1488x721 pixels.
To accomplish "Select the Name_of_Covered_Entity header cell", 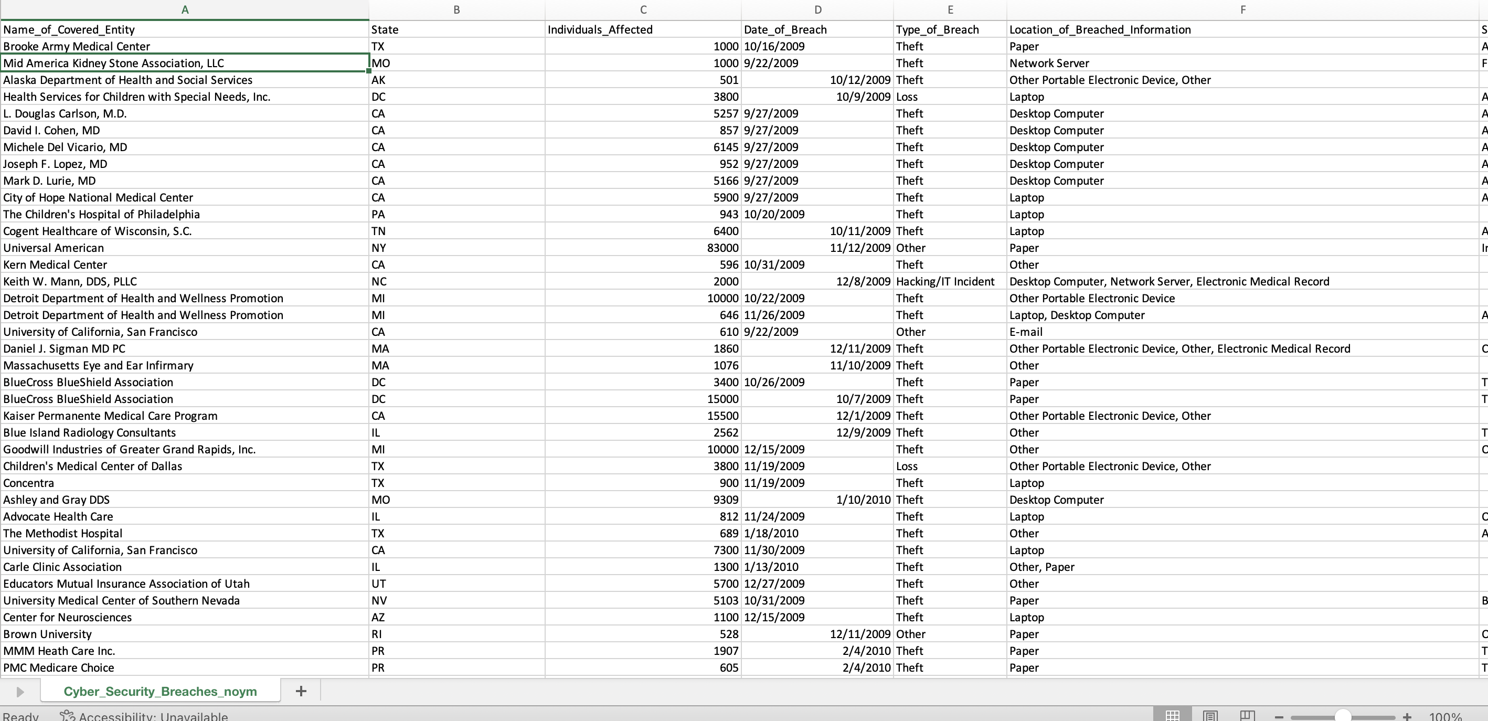I will (x=185, y=29).
